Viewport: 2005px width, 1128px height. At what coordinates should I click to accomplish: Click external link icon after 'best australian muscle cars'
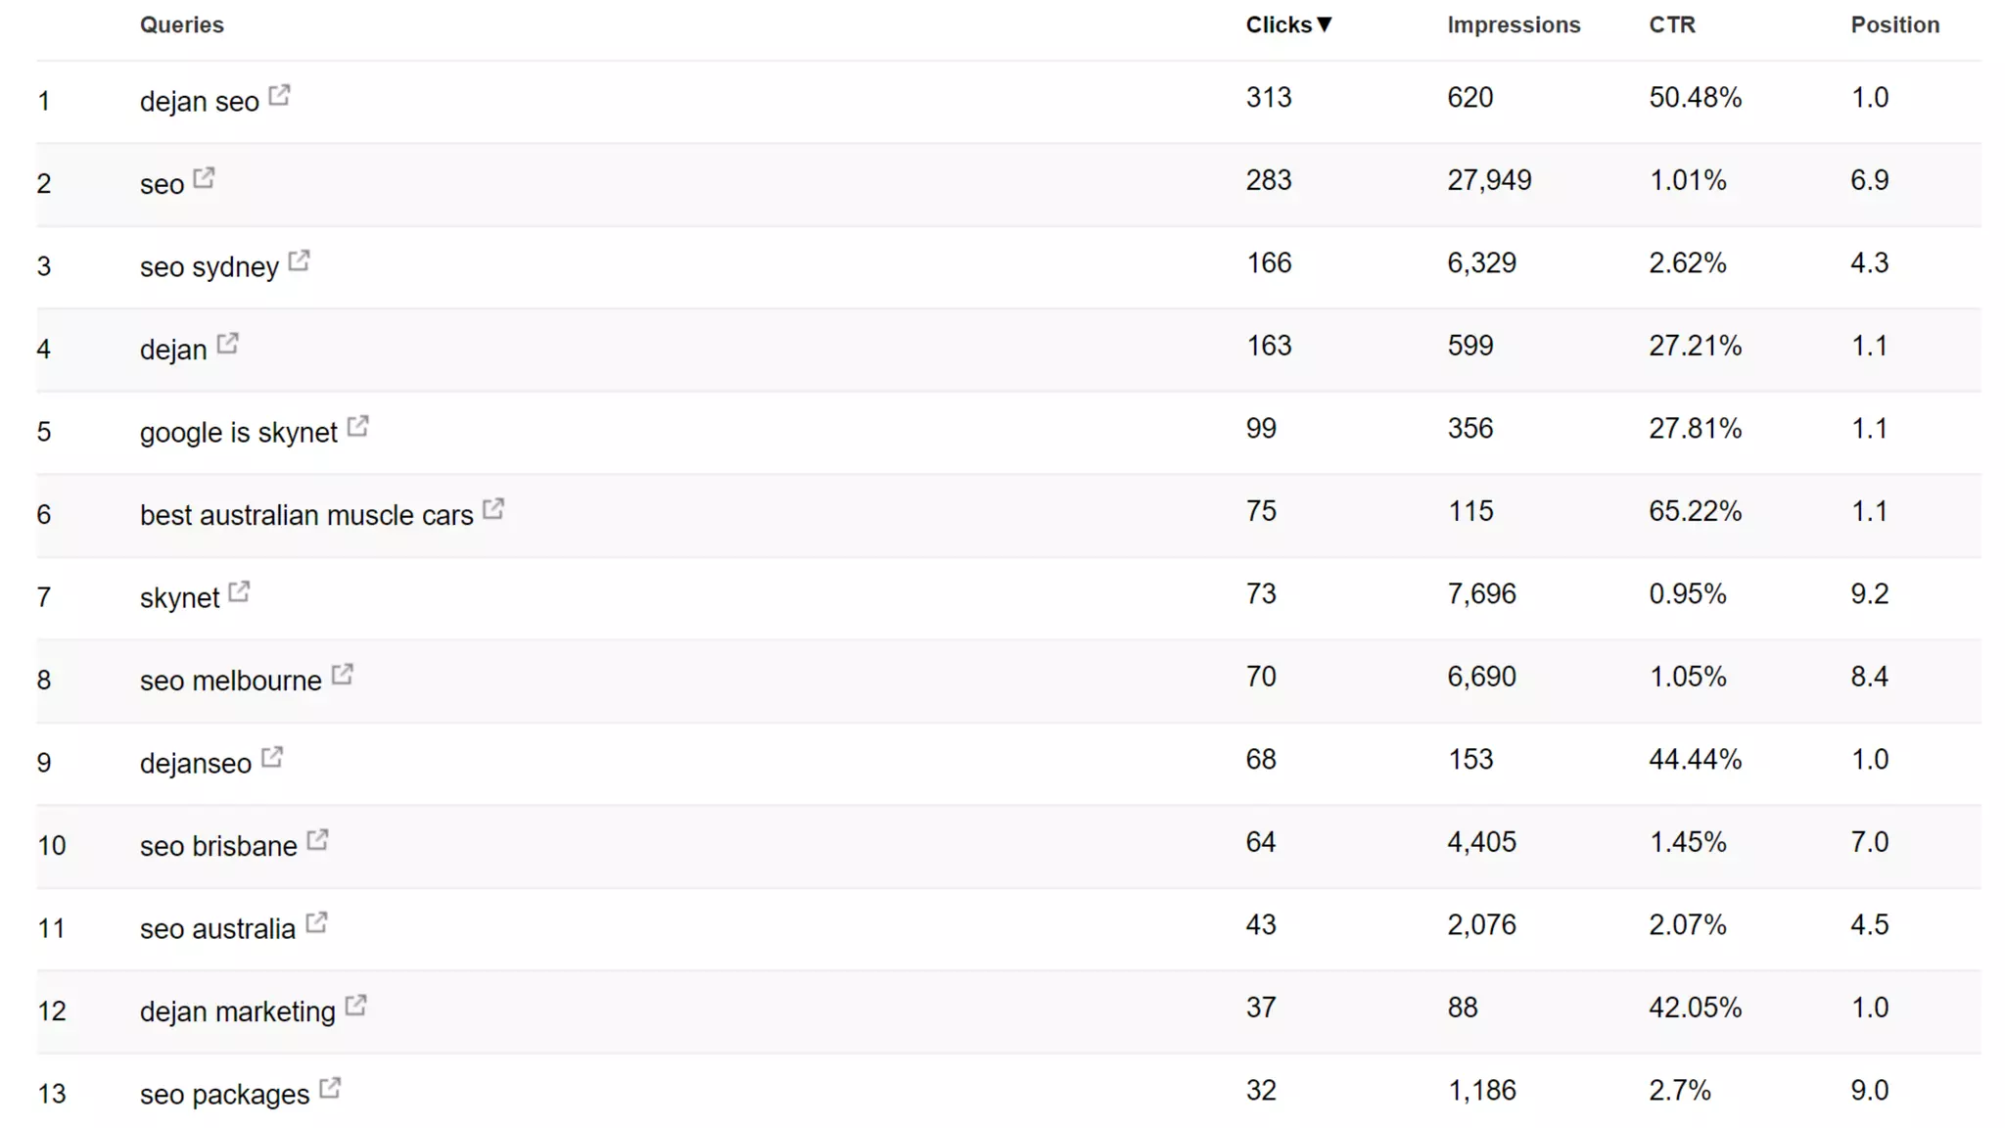[x=494, y=508]
